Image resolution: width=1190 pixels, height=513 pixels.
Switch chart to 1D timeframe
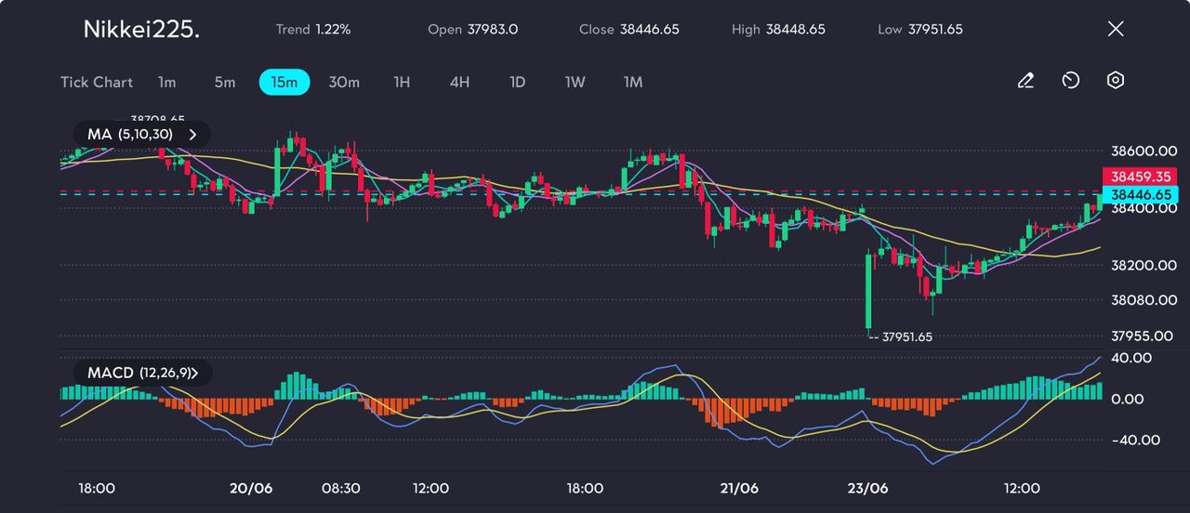coord(518,82)
